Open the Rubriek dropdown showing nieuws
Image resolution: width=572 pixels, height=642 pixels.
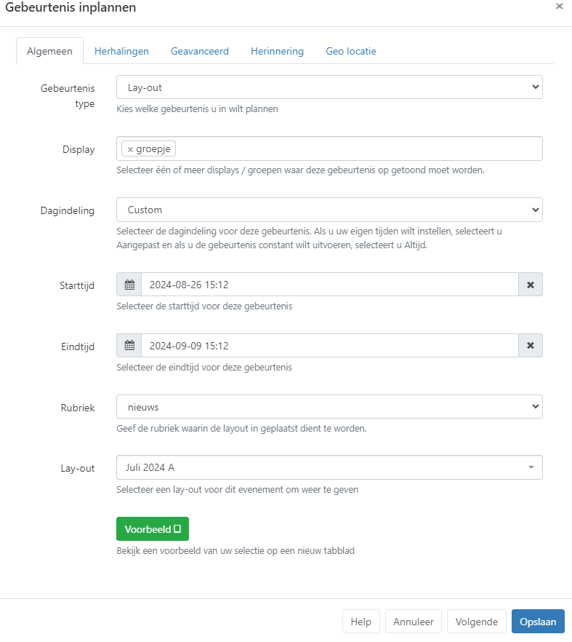coord(329,406)
